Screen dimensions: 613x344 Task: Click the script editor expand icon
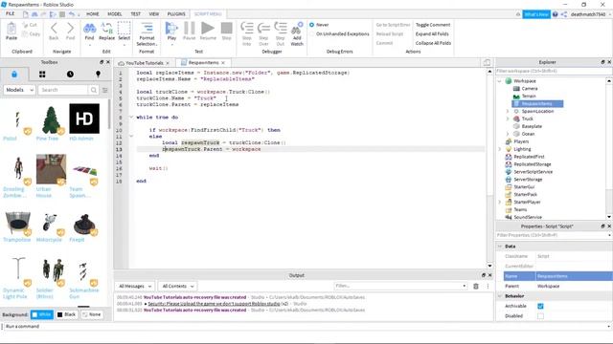tap(487, 62)
